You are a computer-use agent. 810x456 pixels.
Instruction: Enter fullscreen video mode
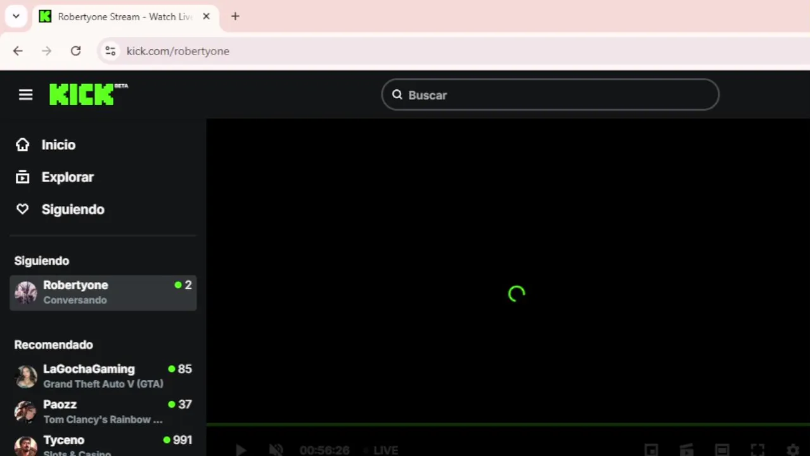pyautogui.click(x=757, y=450)
